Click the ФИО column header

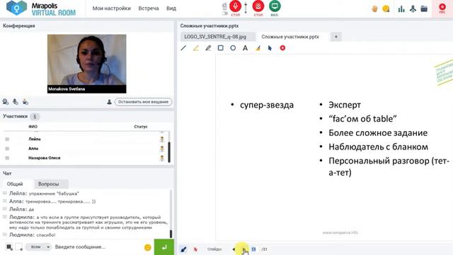[x=33, y=127]
